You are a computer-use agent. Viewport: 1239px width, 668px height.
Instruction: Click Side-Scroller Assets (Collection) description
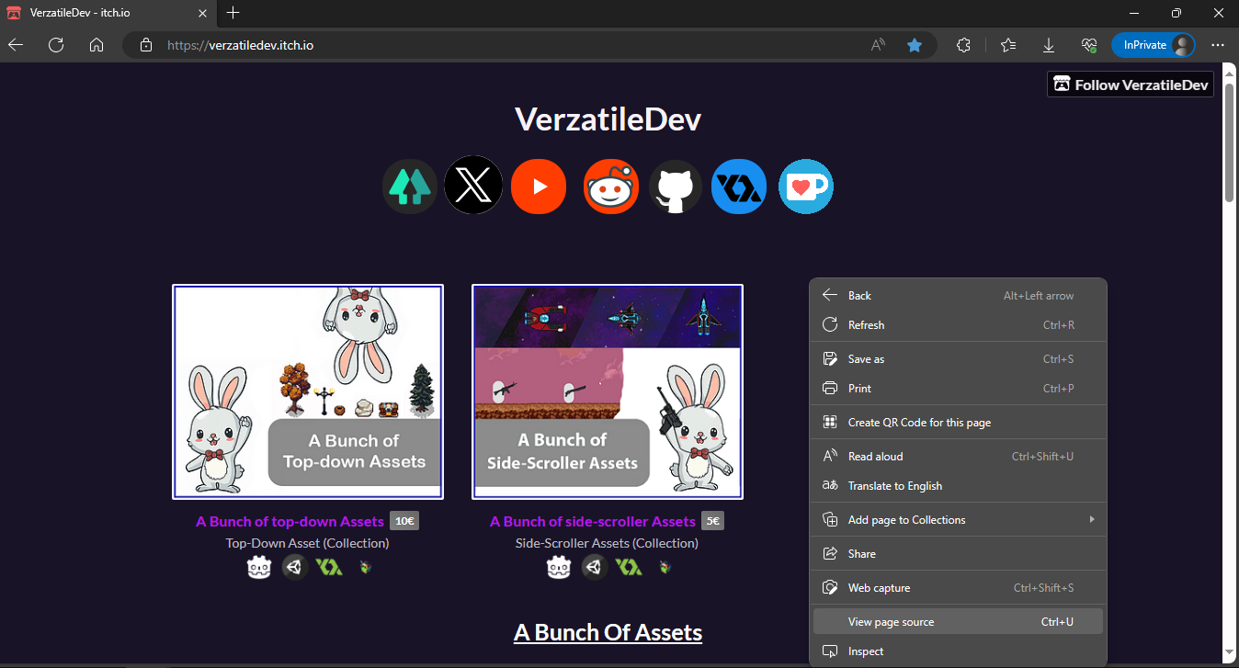(x=608, y=543)
